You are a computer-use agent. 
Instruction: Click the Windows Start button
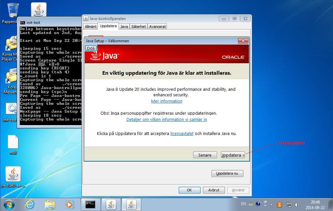tap(9, 204)
